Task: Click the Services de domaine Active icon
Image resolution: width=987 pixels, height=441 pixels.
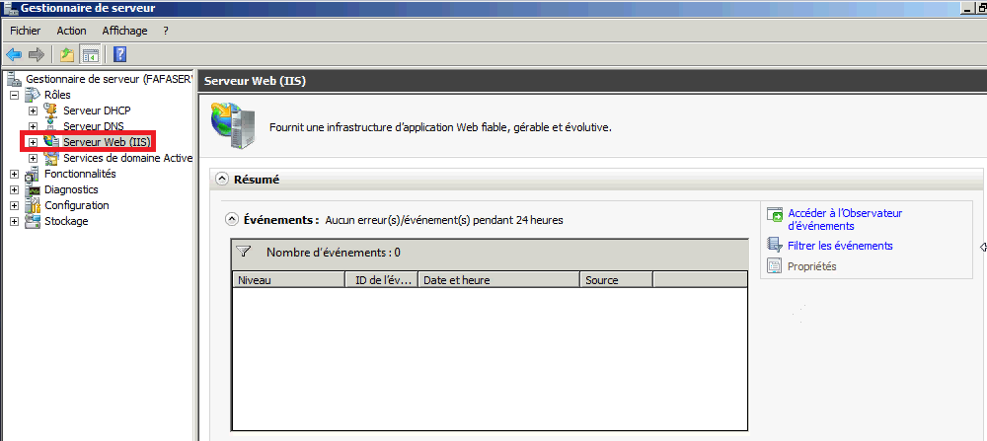Action: click(x=51, y=158)
